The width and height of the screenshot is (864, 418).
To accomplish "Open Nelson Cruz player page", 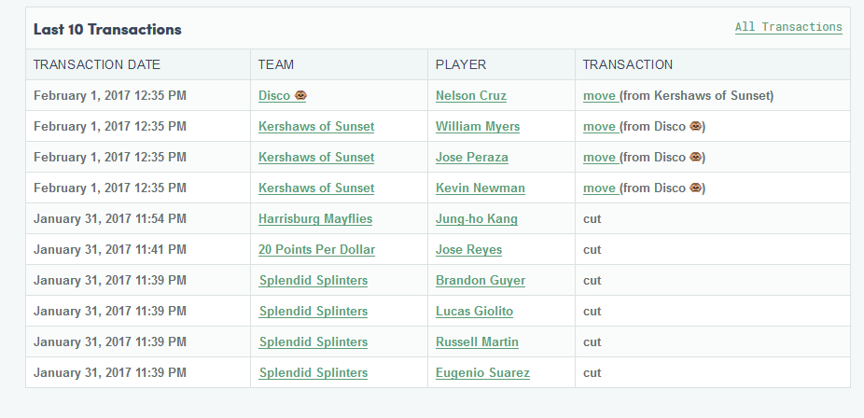I will 471,96.
